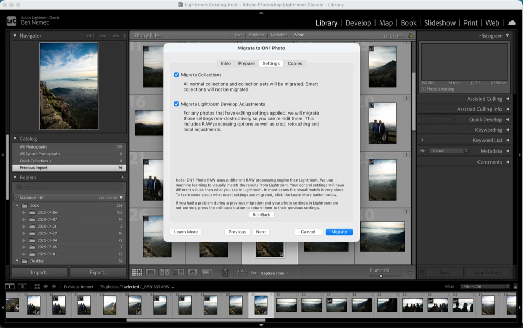This screenshot has width=523, height=328.
Task: Open Compare view (XY) icon
Action: pyautogui.click(x=164, y=273)
